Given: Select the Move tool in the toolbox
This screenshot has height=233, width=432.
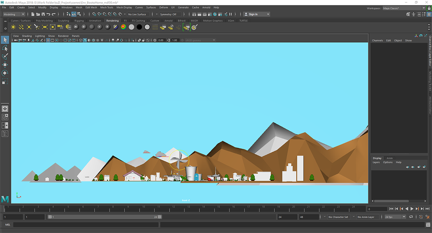Looking at the screenshot, I should tap(5, 64).
